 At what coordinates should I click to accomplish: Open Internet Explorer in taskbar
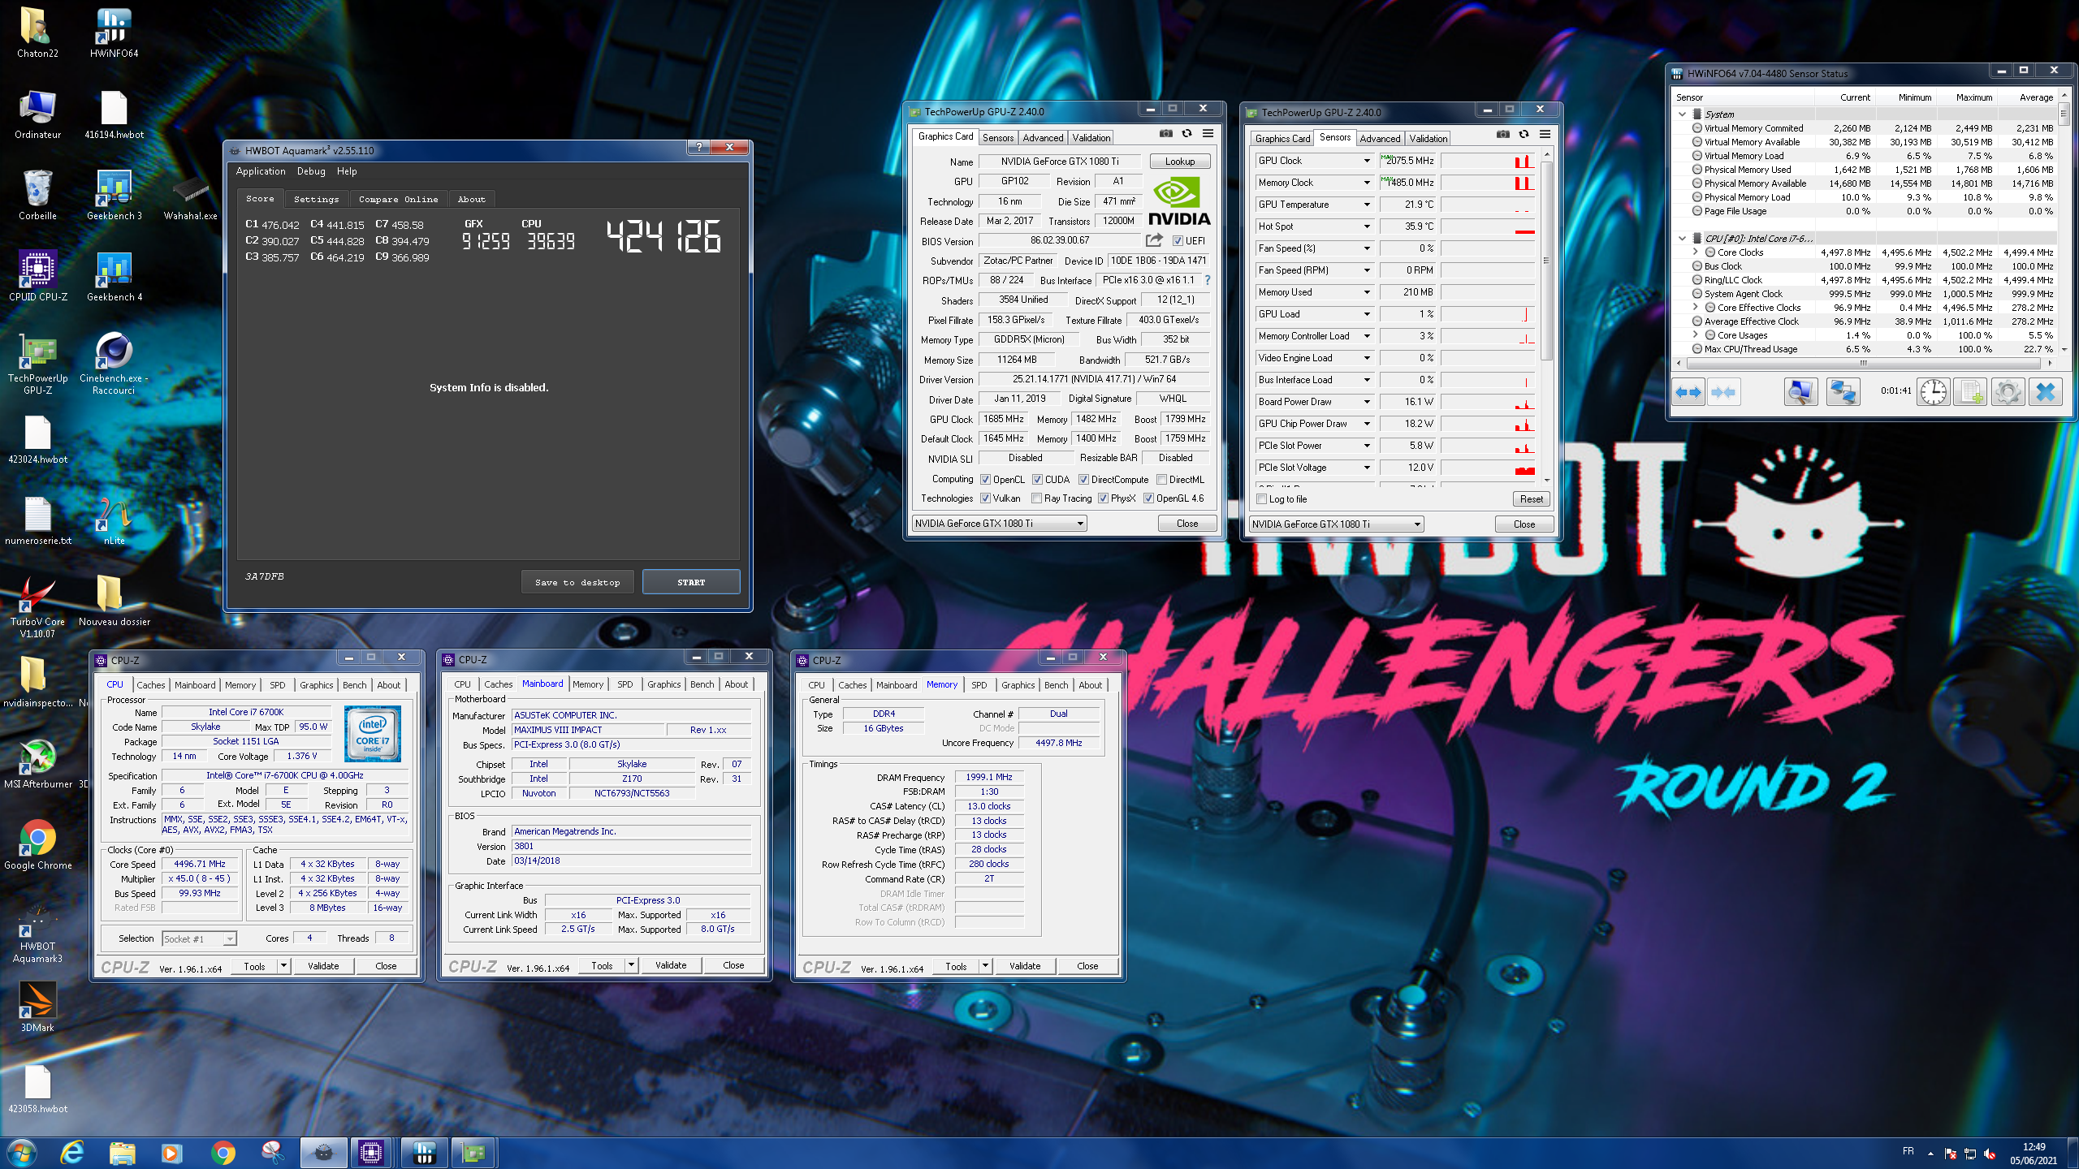click(73, 1152)
